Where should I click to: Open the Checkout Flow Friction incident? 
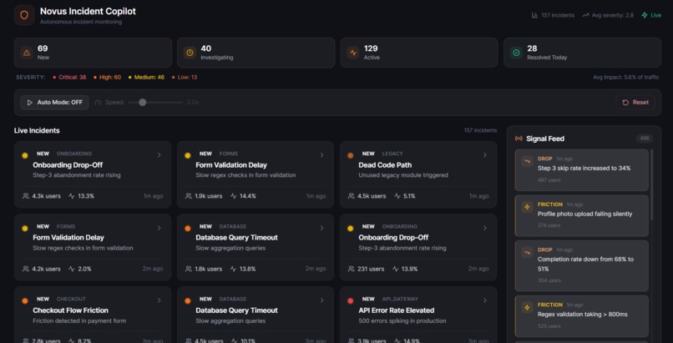93,315
